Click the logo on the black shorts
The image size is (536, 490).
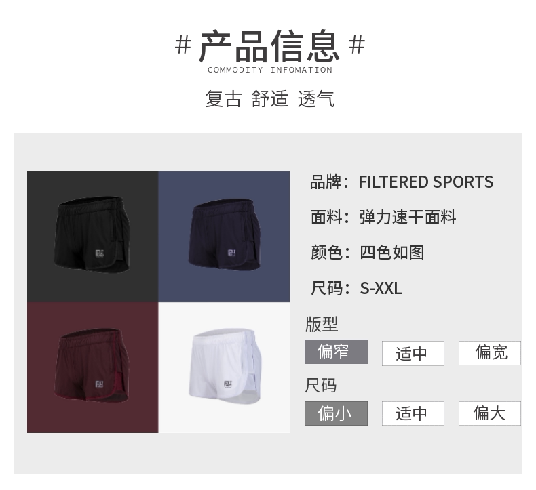tap(100, 253)
